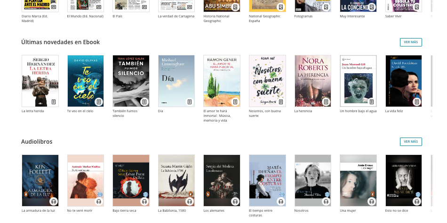Click the newspaper icon on El País cover
This screenshot has width=447, height=223.
[x=144, y=7]
